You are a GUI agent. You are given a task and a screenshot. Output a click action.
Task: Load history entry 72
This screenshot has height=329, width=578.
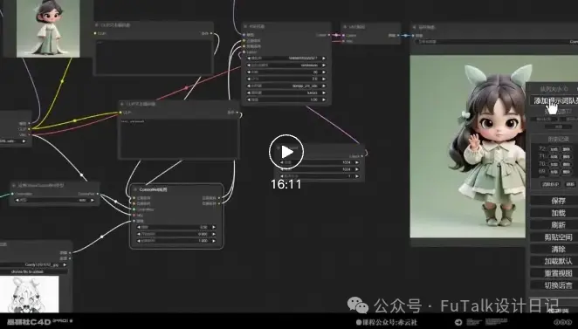click(x=554, y=149)
